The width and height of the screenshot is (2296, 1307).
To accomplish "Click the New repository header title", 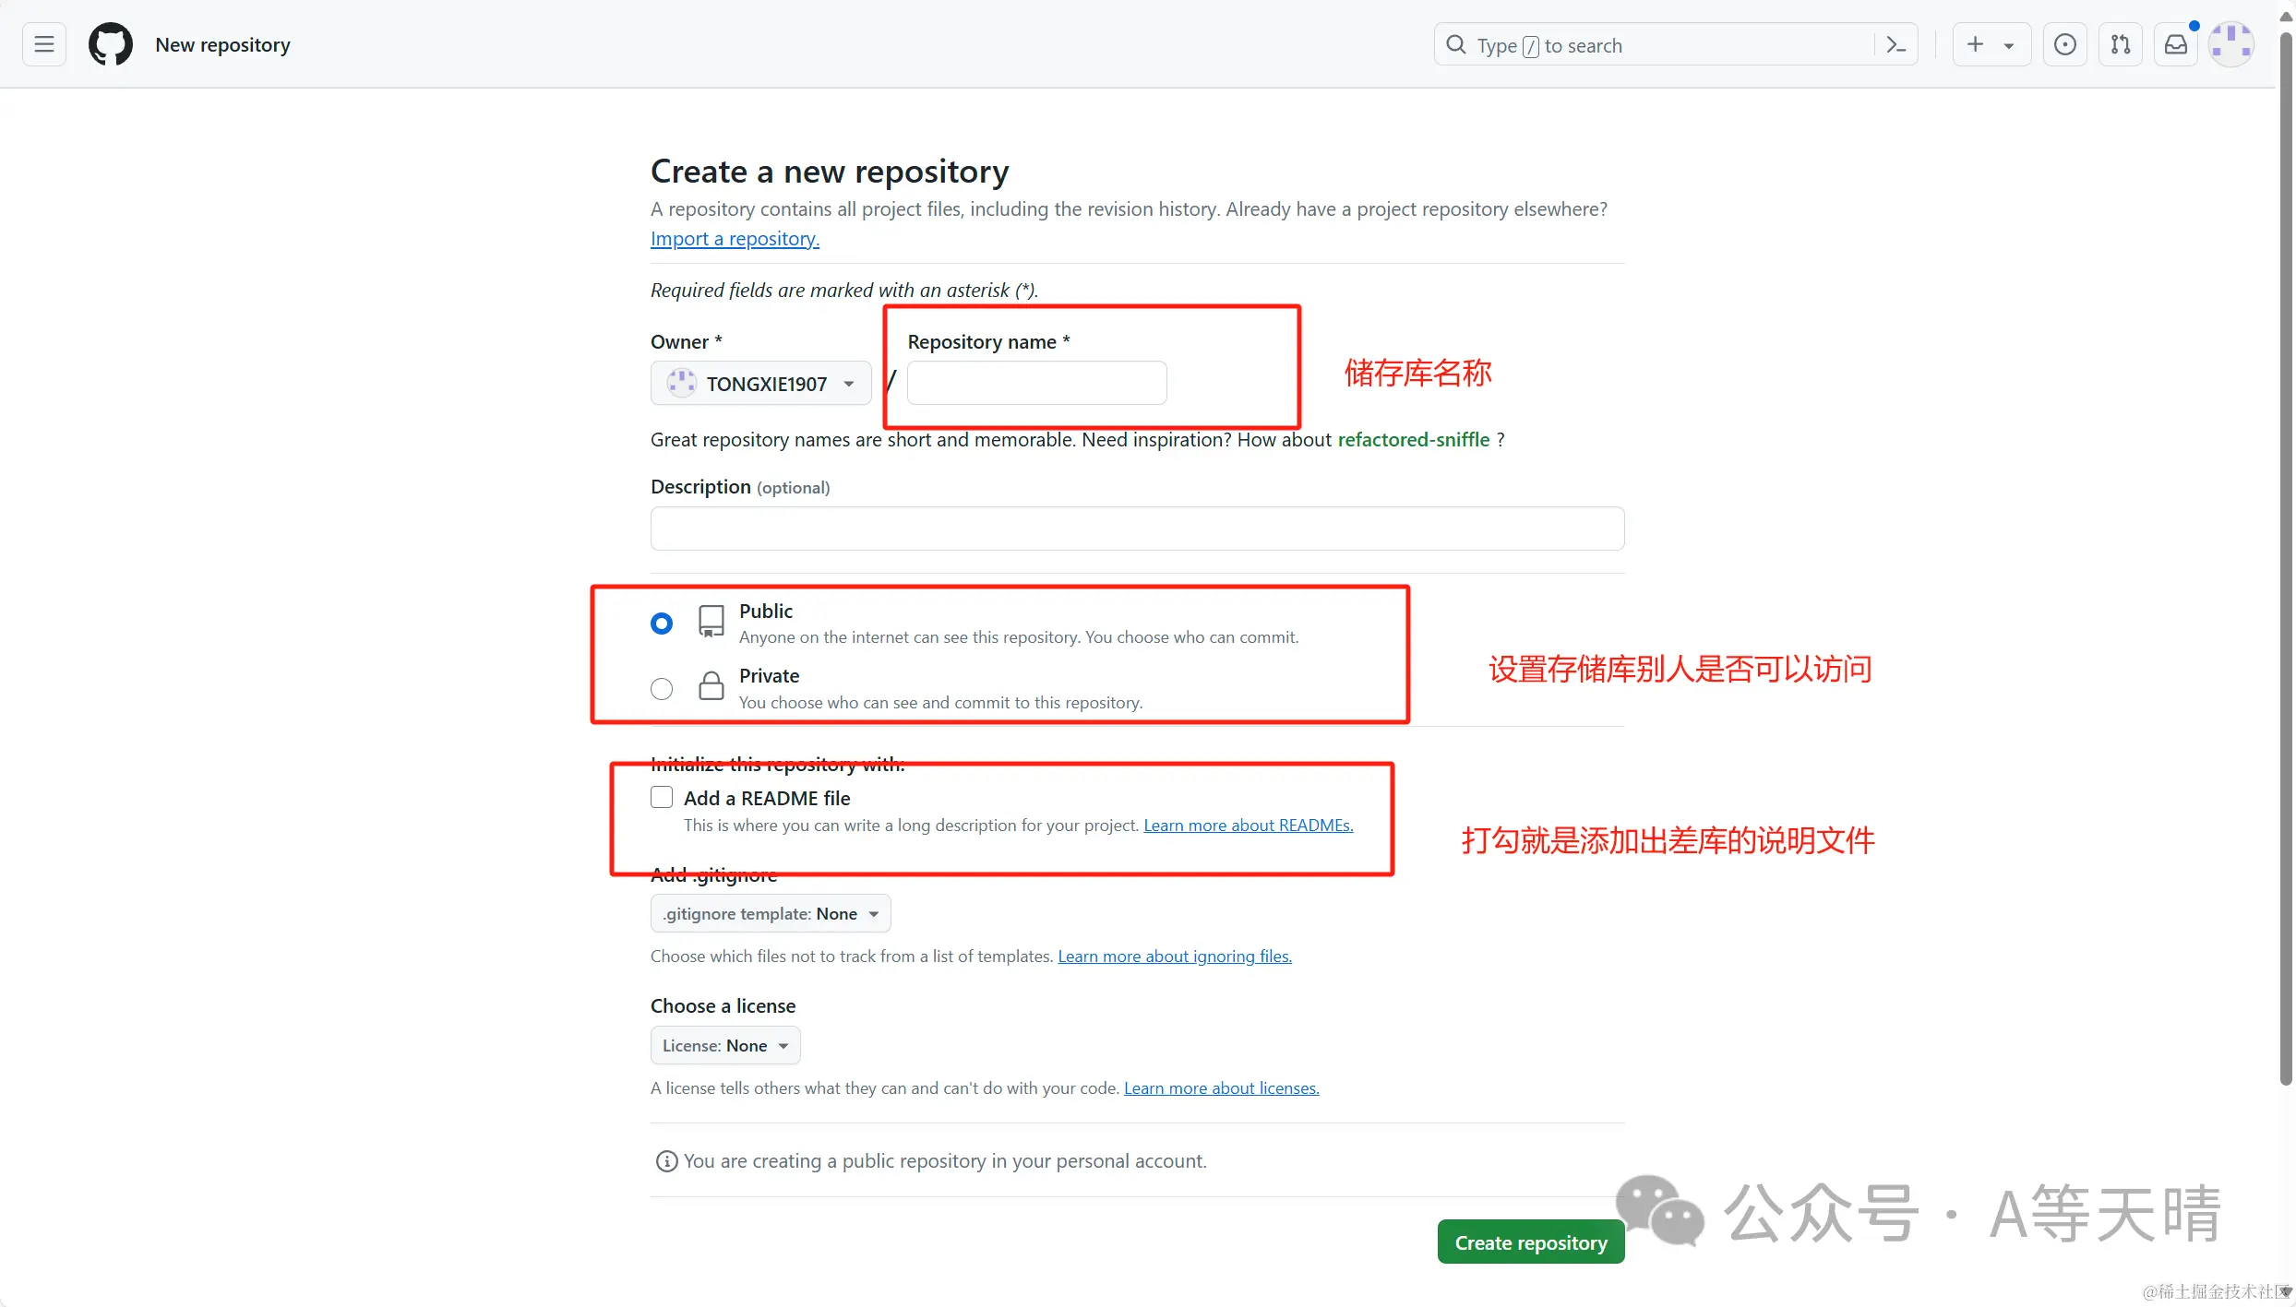I will (x=222, y=44).
